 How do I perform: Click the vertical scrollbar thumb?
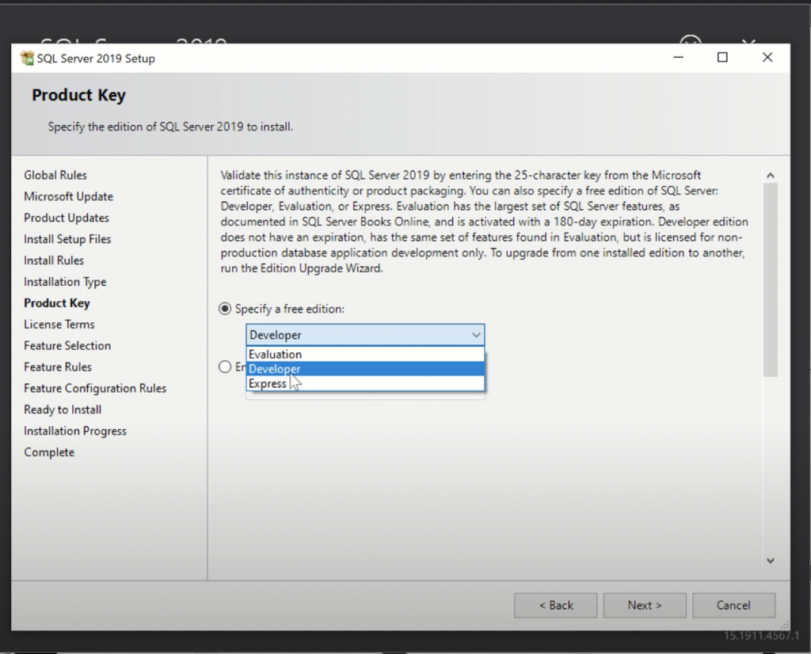[770, 279]
